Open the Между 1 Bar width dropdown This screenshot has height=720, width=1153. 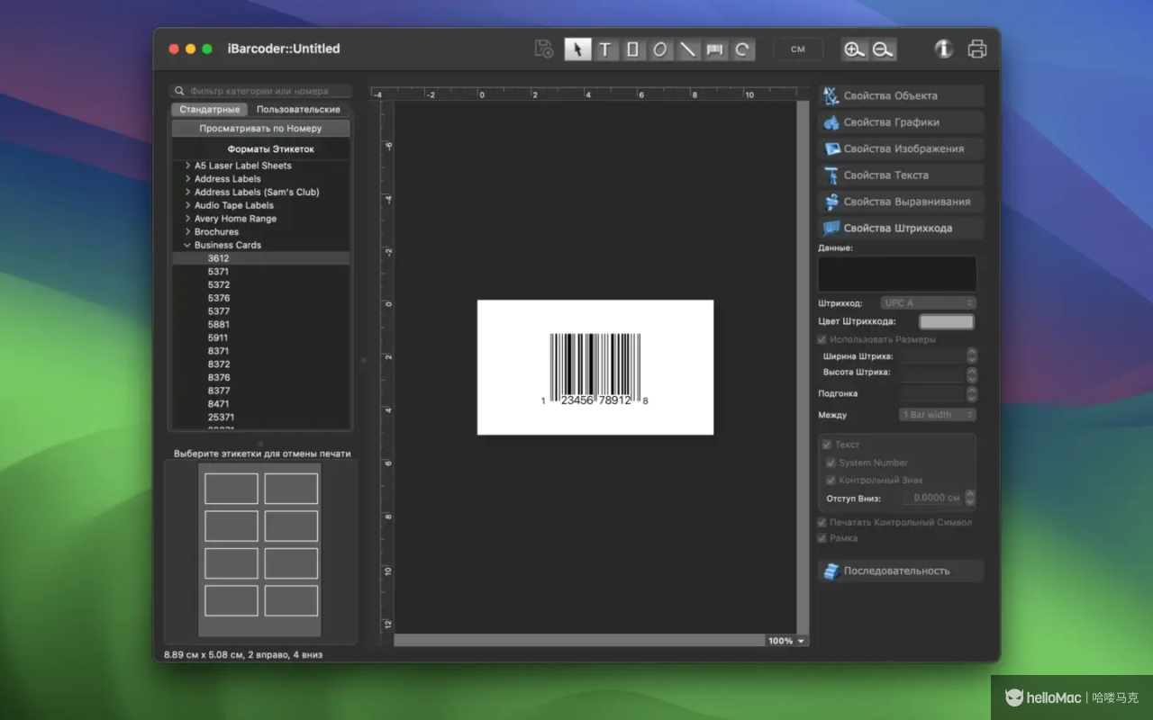938,415
